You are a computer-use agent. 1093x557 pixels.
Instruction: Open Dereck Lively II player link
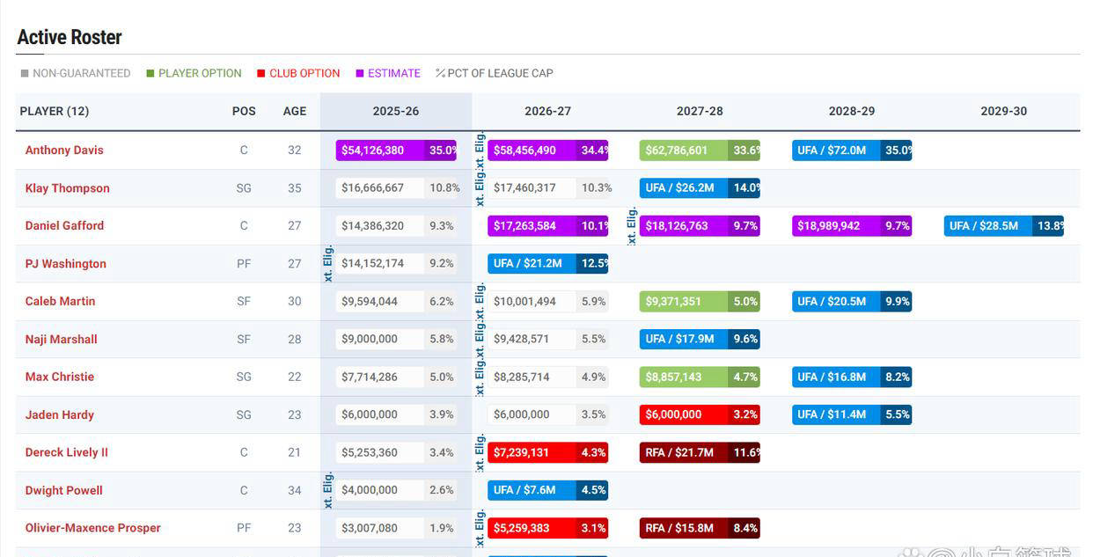pyautogui.click(x=67, y=452)
